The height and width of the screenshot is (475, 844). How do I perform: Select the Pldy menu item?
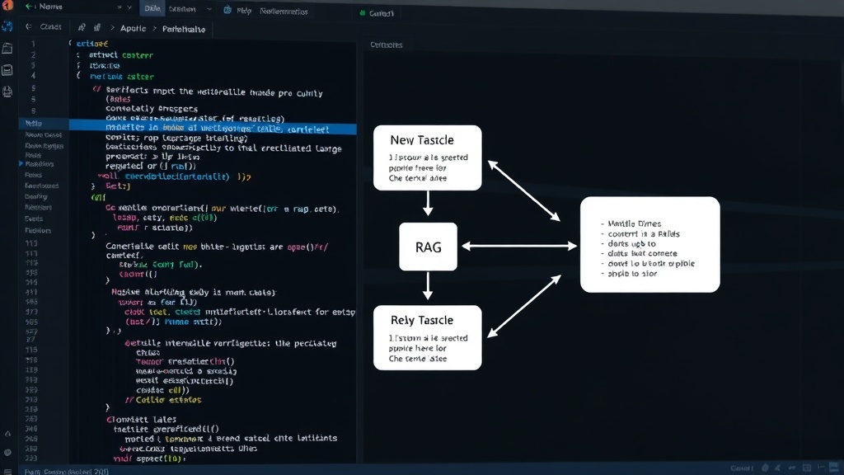pos(244,11)
